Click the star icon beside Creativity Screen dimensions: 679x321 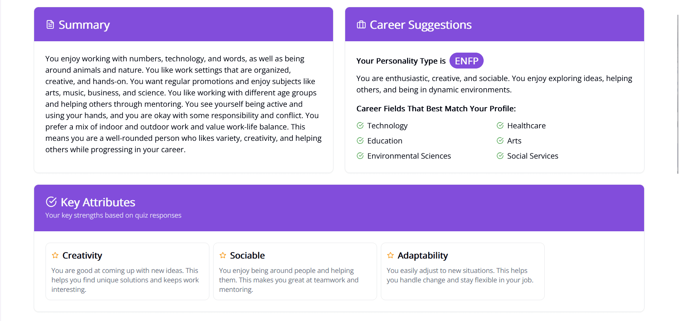[x=55, y=256]
